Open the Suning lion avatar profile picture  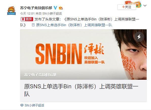tap(11, 11)
